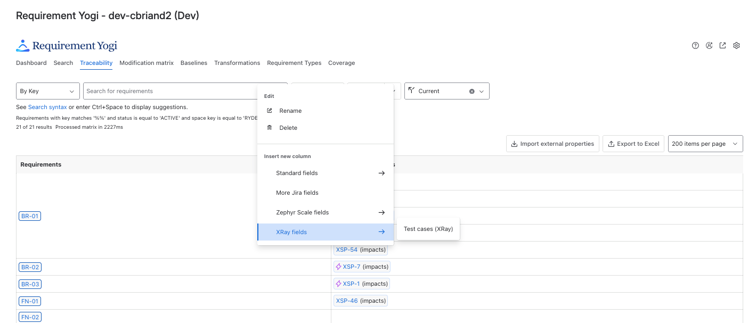Open the Requirement Types tab
Screen dimensions: 748x323
[294, 63]
